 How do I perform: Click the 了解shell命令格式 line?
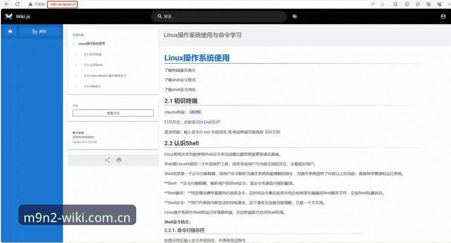[x=180, y=80]
